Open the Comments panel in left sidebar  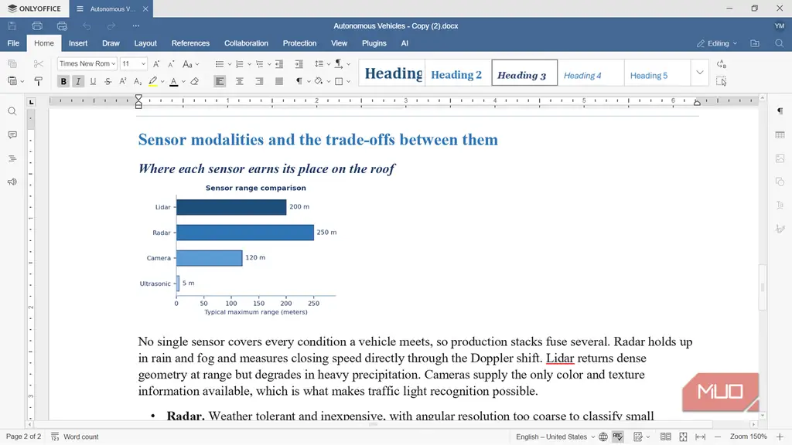tap(12, 134)
